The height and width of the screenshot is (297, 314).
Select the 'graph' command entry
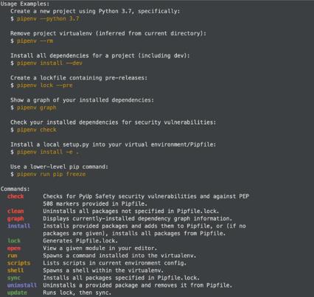(x=15, y=219)
